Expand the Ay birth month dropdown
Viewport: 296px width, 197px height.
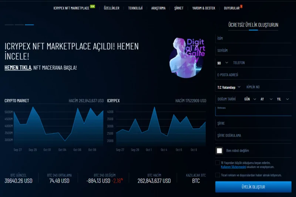(266, 99)
